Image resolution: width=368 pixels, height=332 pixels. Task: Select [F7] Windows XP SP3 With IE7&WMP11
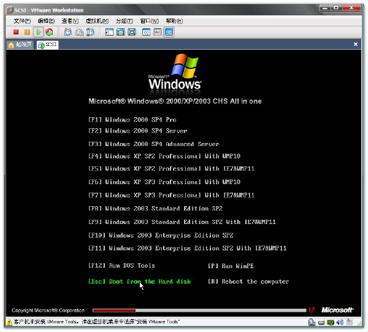171,195
